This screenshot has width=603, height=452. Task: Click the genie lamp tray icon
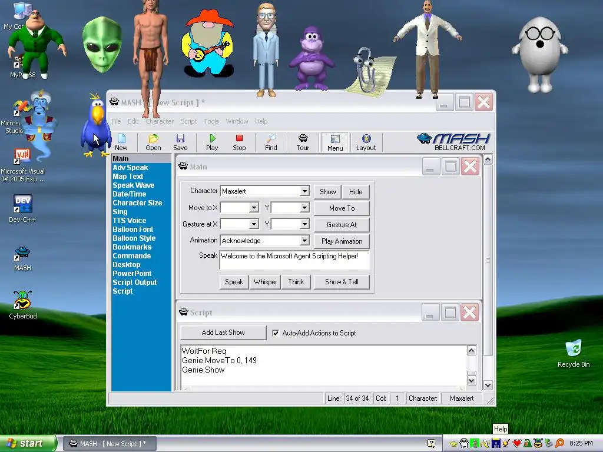tap(453, 444)
